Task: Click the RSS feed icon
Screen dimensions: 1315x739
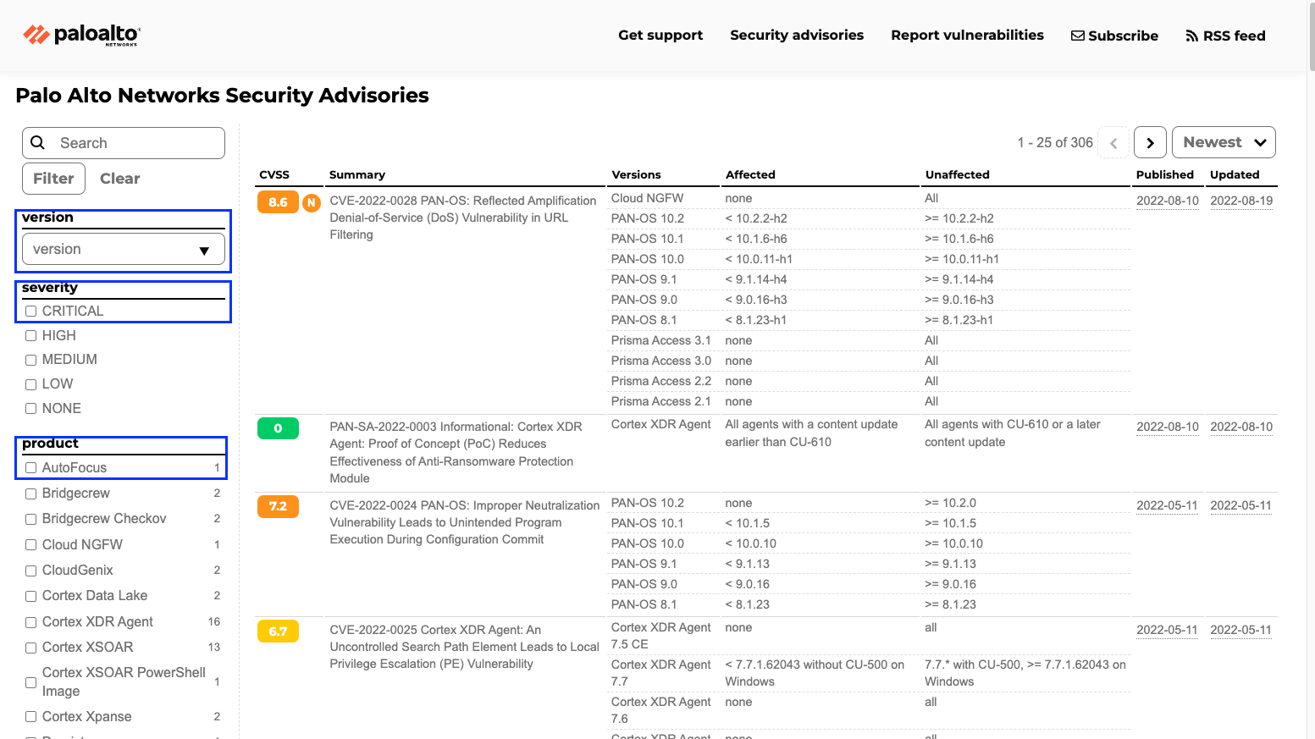Action: click(1192, 36)
